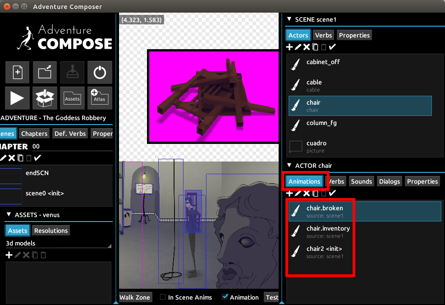The width and height of the screenshot is (445, 305).
Task: Enable the In Scene Anims checkbox
Action: (163, 297)
